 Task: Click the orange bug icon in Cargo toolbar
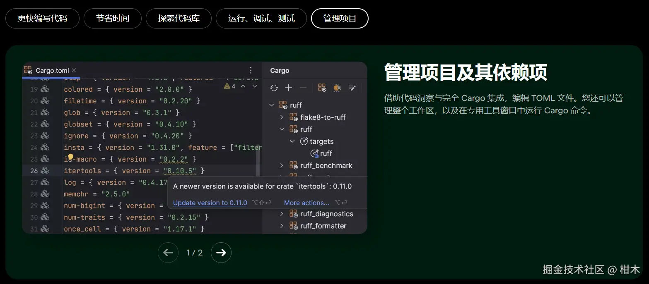[x=337, y=88]
